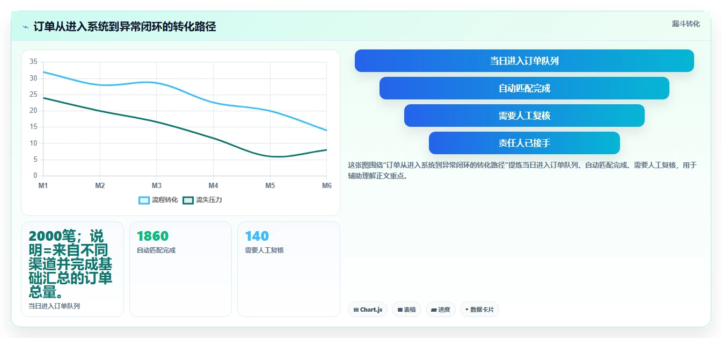Click the M1 label on the x-axis

[x=43, y=185]
